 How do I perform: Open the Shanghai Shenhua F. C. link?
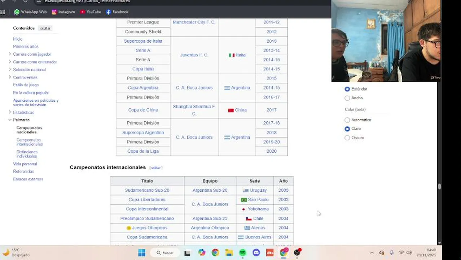tap(194, 110)
